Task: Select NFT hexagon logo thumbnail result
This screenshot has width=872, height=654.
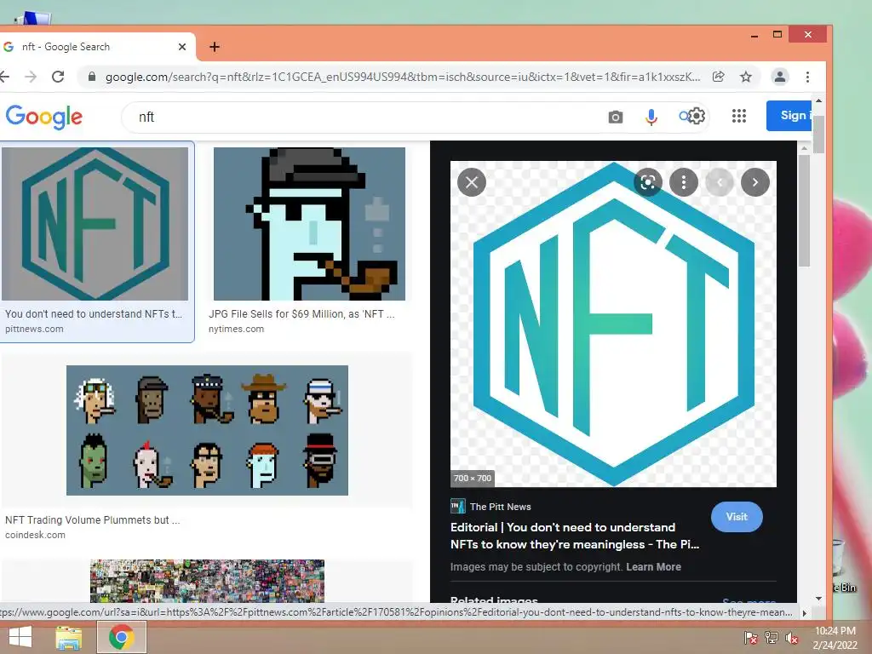Action: (x=95, y=224)
